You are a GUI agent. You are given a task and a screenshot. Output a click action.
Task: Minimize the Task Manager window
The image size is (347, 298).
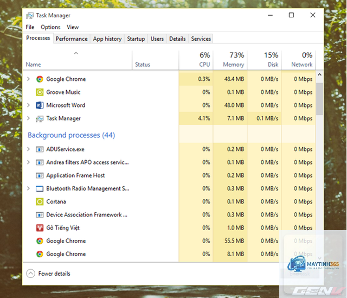click(270, 15)
